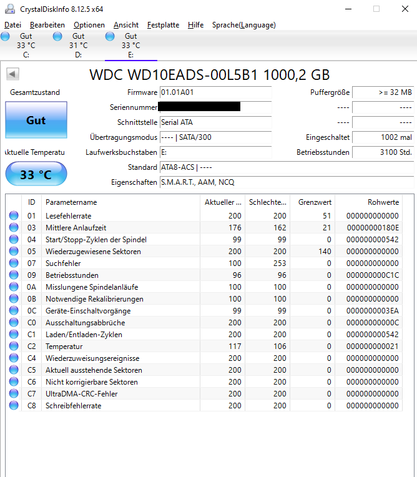Click status orb for Notwendige Rekalibrierungen
This screenshot has height=477, width=417.
pos(14,298)
